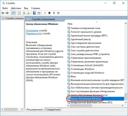Image resolution: width=128 pixels, height=116 pixels.
Task: Pause the service with Pause icon
Action: [x=54, y=13]
